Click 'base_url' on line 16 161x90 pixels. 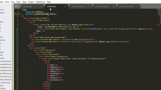(x=75, y=42)
